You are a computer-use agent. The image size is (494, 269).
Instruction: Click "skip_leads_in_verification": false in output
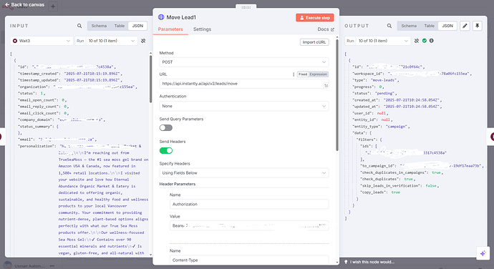click(x=399, y=186)
